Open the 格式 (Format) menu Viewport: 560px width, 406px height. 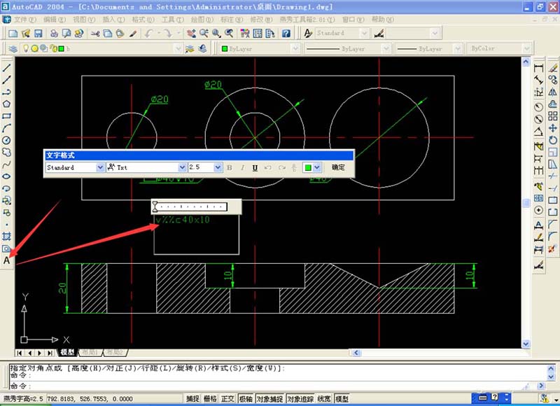tap(142, 19)
